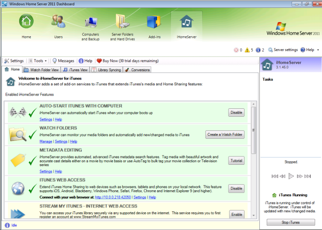The image size is (322, 230).
Task: Expand the Tools dropdown menu
Action: pyautogui.click(x=38, y=61)
